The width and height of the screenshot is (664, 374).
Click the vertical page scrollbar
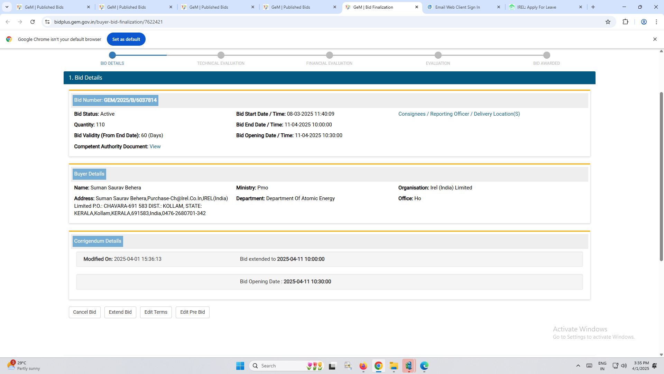tap(661, 177)
